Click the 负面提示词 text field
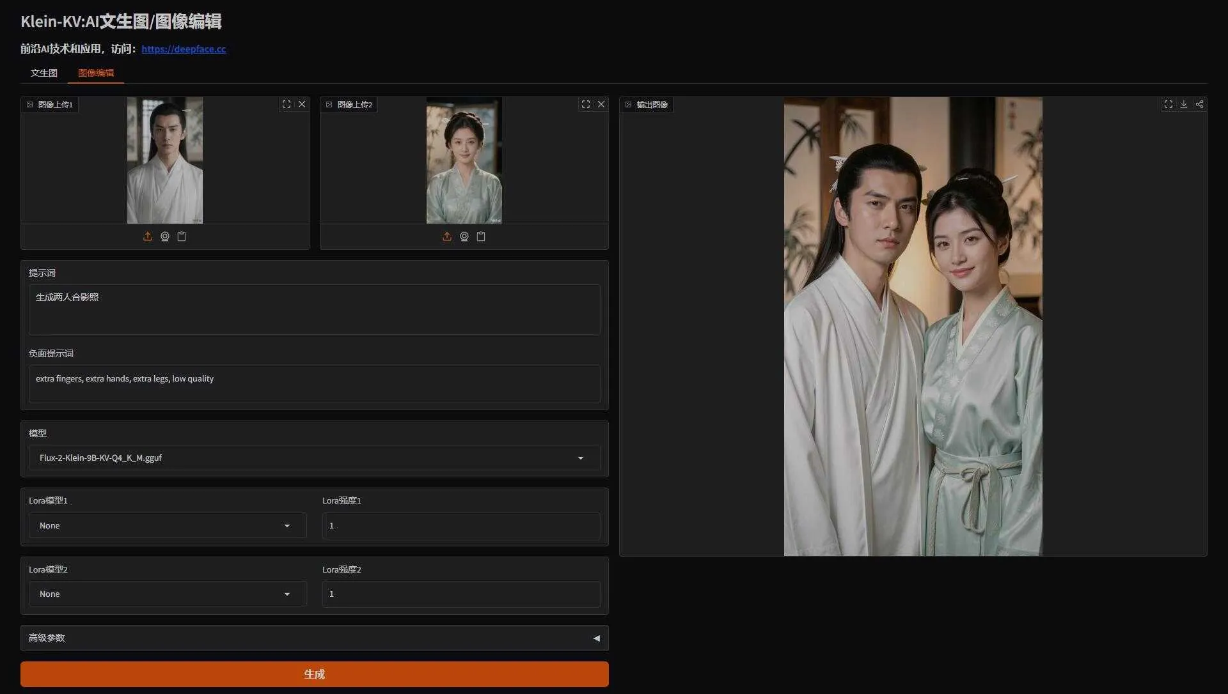 pos(314,383)
